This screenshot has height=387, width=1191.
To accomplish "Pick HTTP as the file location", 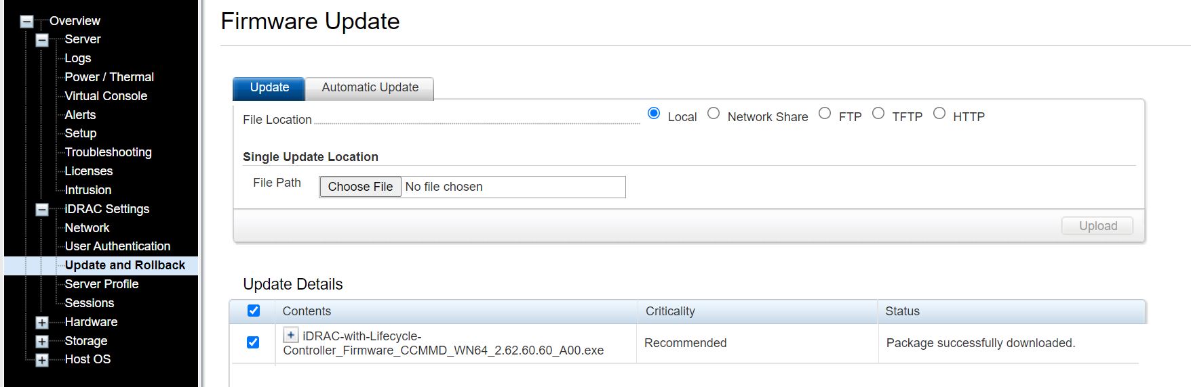I will 939,114.
